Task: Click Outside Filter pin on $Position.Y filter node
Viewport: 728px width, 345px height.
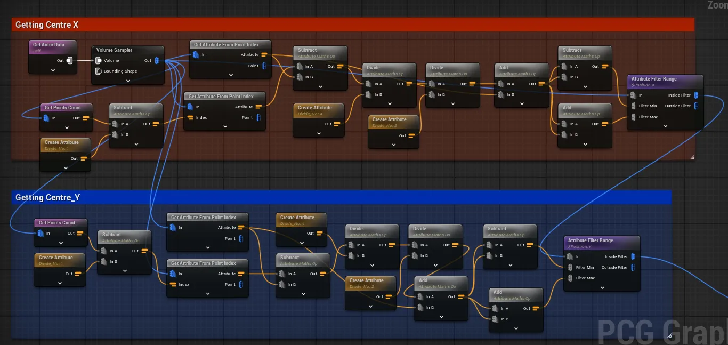Action: 633,267
